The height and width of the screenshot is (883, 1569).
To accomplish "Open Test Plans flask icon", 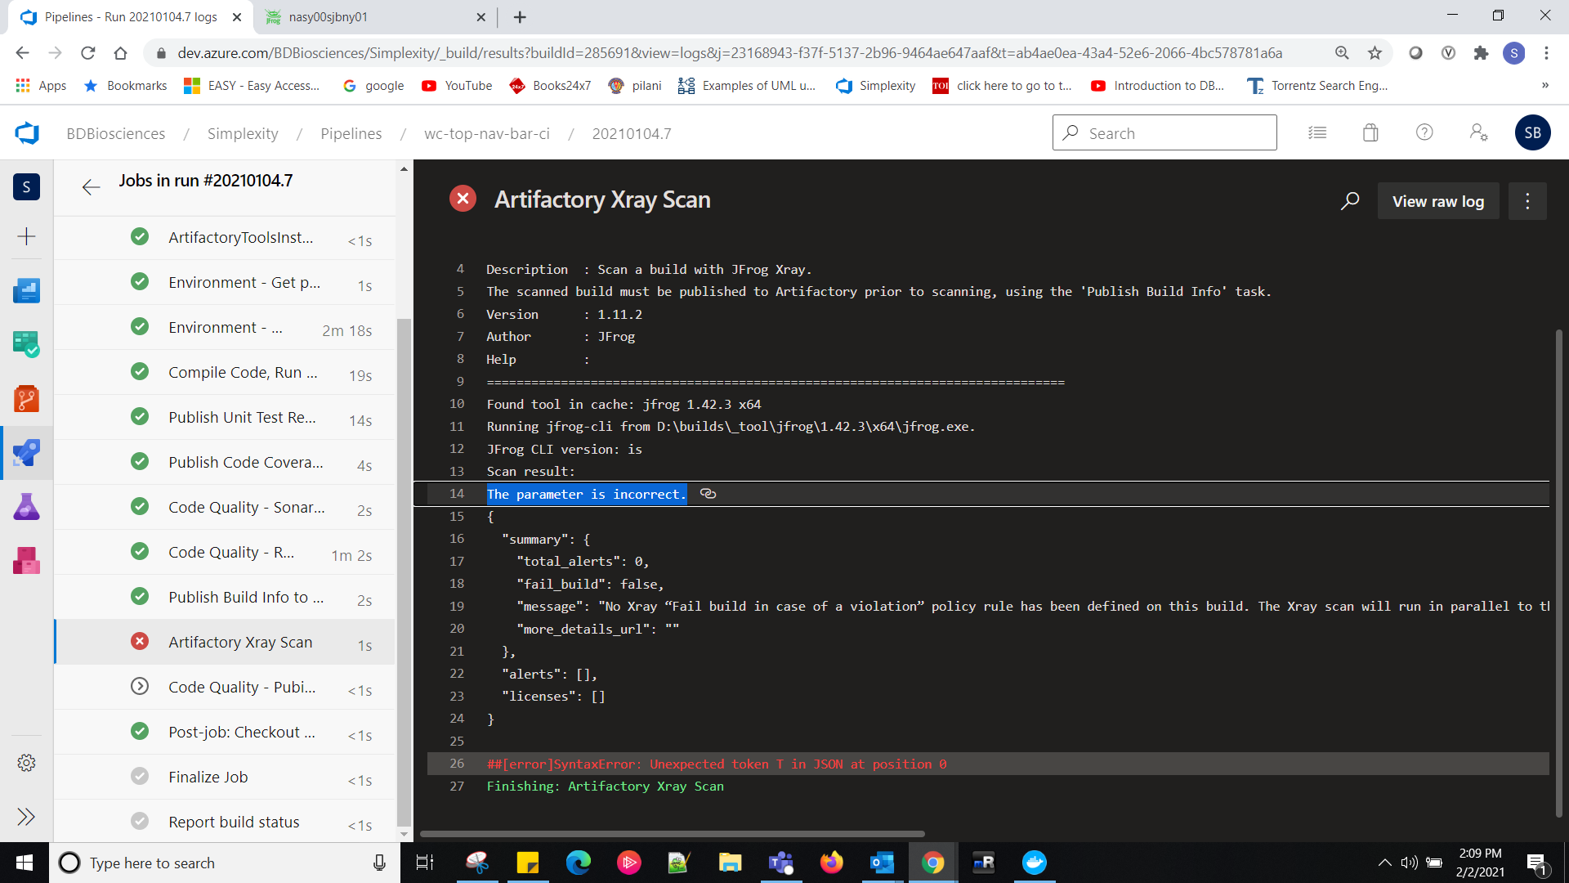I will click(26, 507).
